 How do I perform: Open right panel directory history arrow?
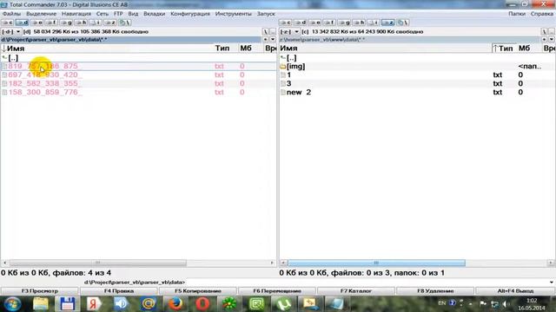(x=552, y=40)
